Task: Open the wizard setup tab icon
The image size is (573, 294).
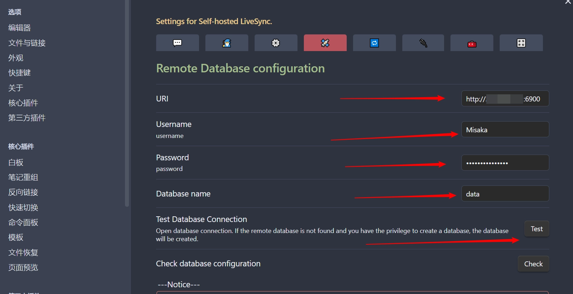Action: [227, 43]
